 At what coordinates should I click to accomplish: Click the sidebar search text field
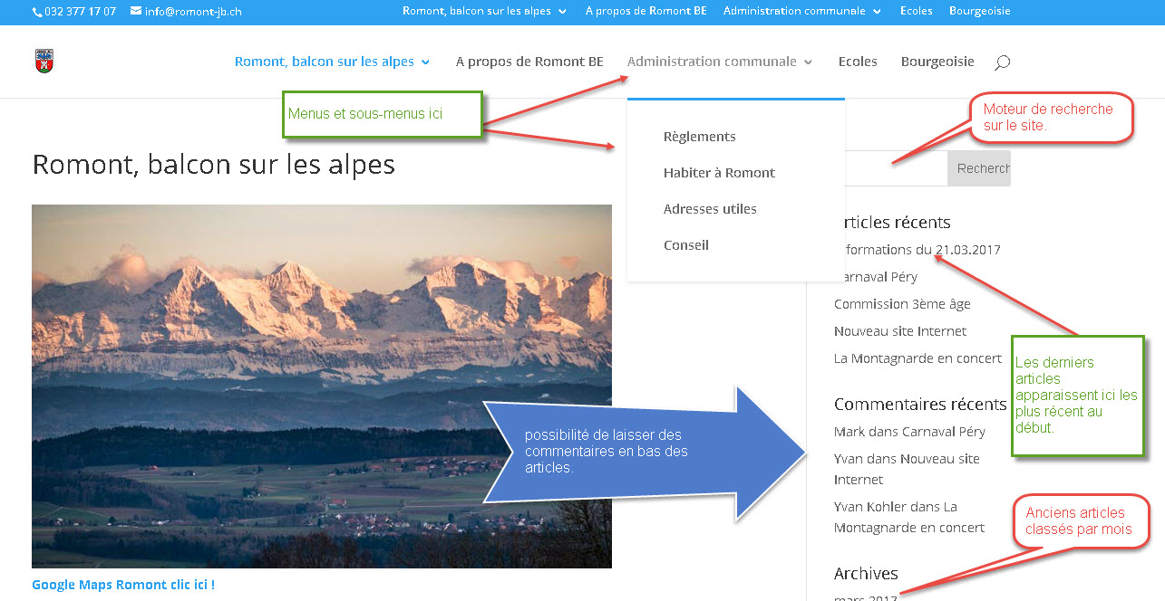[893, 168]
